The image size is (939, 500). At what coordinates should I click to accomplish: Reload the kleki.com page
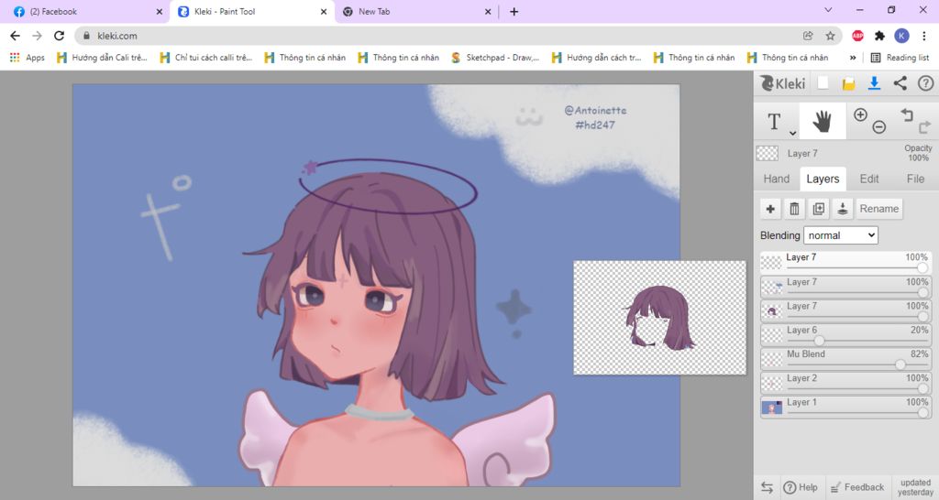(59, 36)
